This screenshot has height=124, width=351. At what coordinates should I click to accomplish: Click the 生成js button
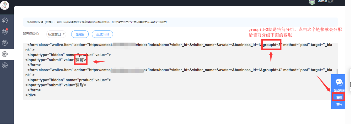(x=80, y=34)
